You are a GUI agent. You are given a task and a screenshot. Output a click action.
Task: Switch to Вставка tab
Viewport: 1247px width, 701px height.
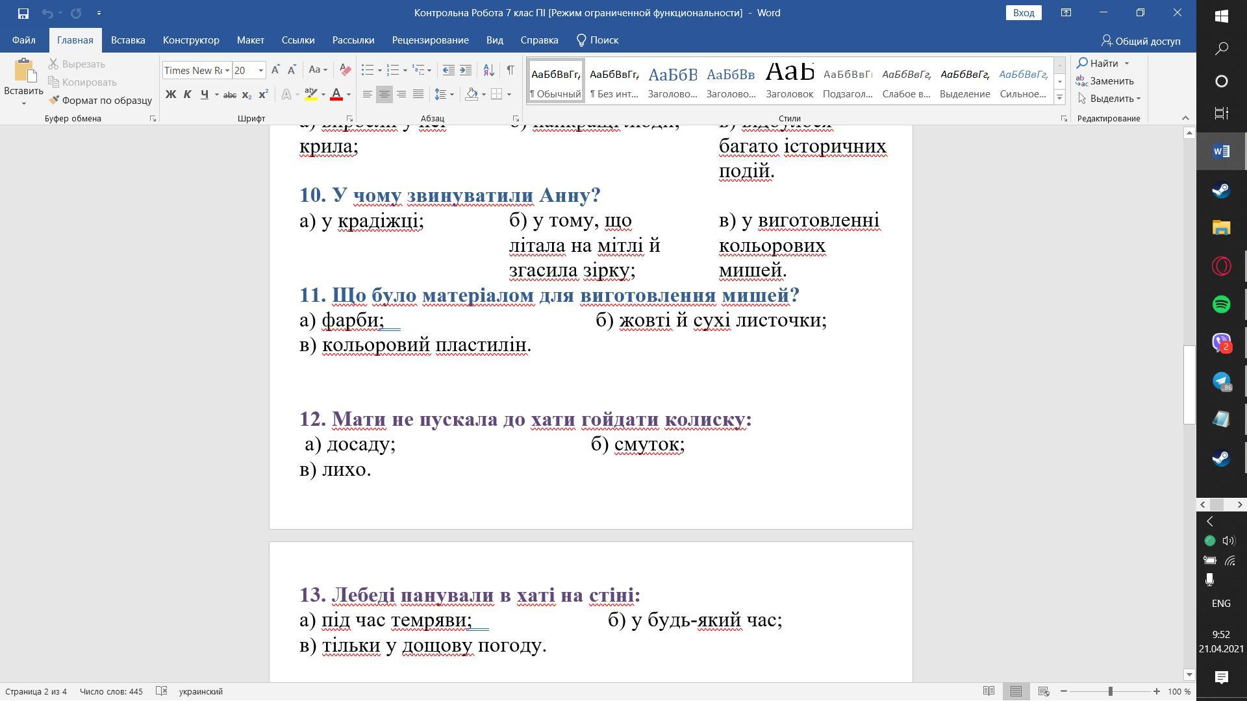click(128, 40)
